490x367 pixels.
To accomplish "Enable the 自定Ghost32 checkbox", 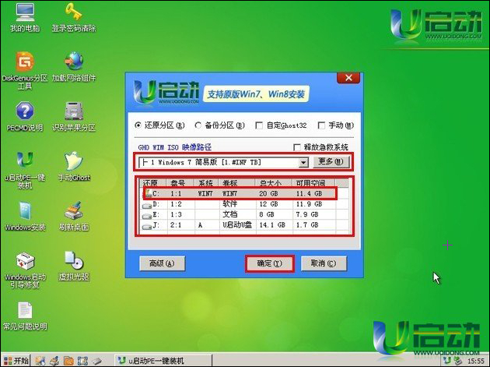I will click(x=260, y=125).
